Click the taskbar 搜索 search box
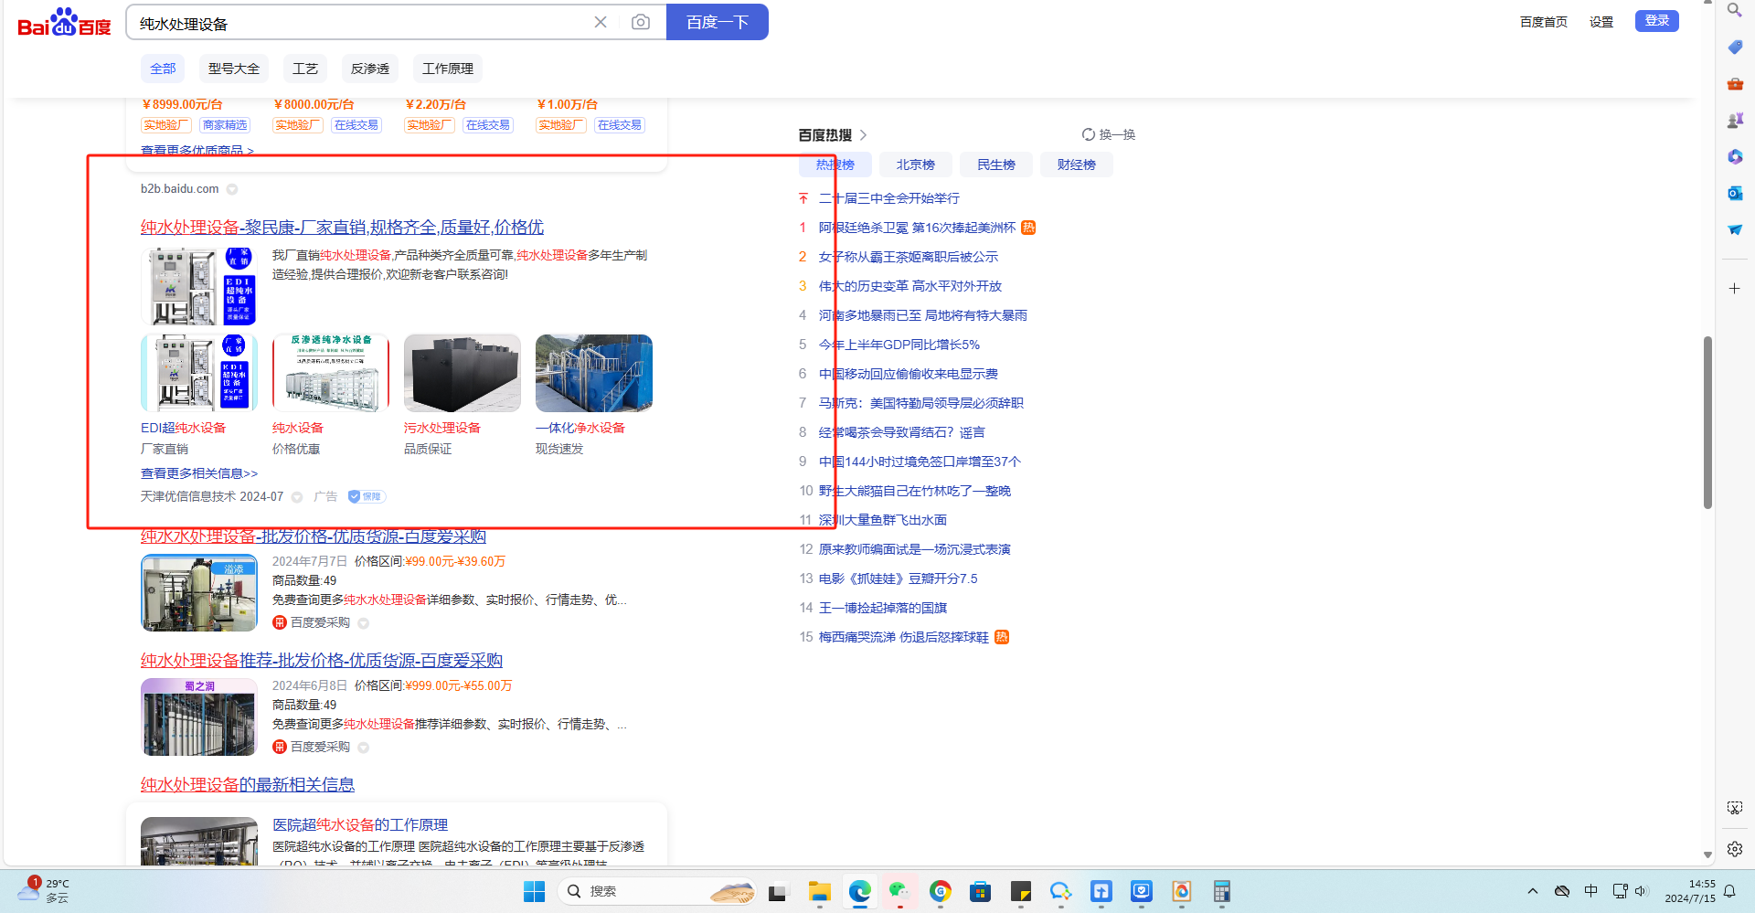This screenshot has width=1755, height=913. click(658, 891)
